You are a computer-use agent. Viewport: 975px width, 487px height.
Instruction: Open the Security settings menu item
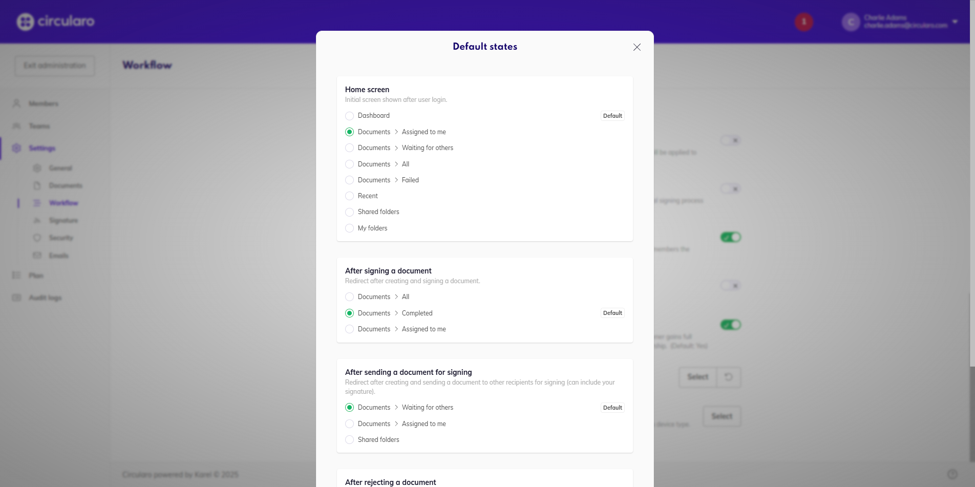[61, 238]
